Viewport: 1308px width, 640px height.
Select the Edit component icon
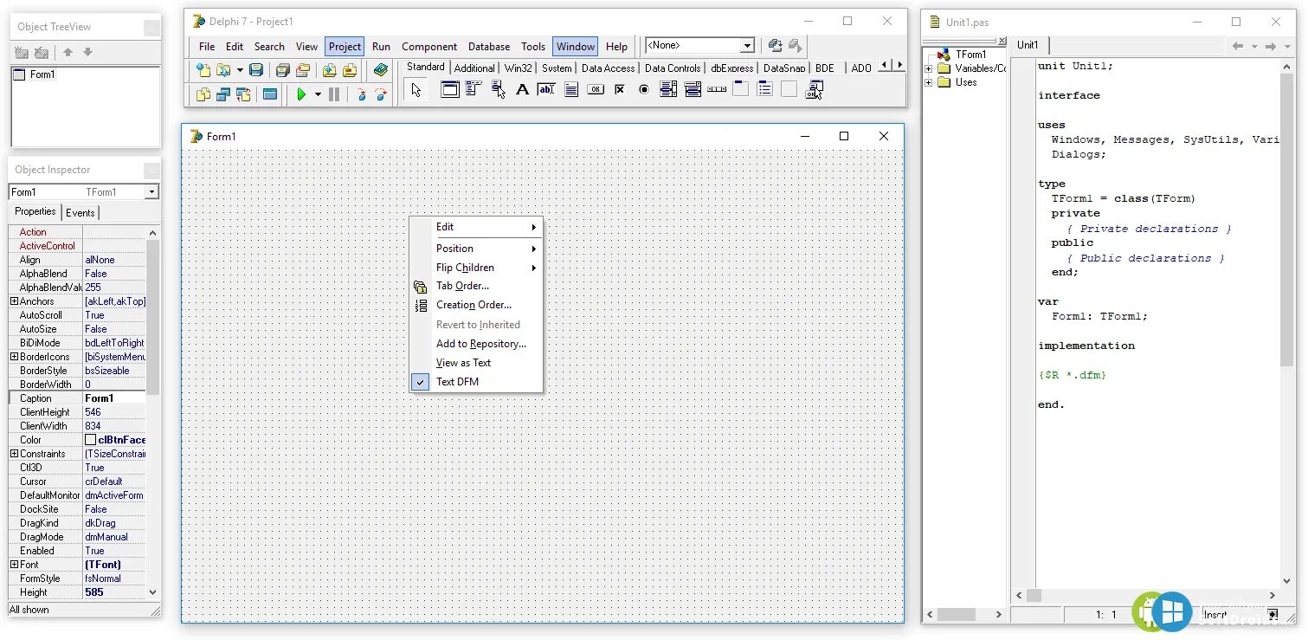546,88
